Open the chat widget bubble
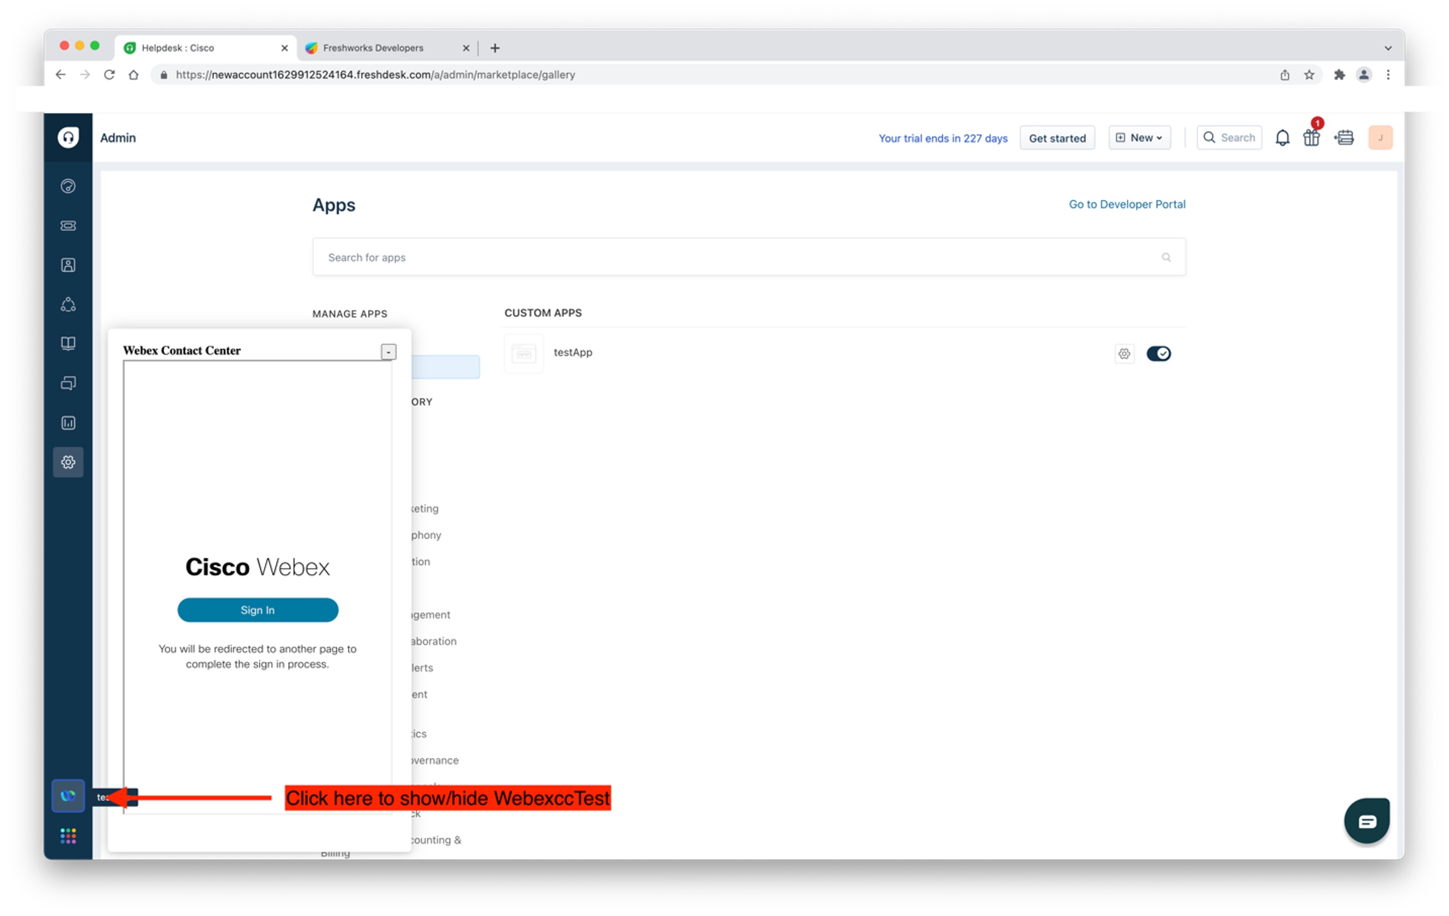Viewport: 1449px width, 916px height. point(1367,821)
